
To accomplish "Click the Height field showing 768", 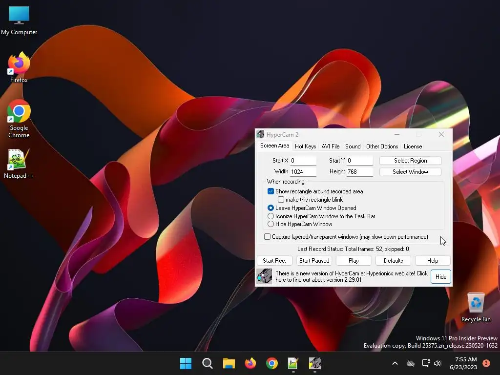I will (x=360, y=171).
